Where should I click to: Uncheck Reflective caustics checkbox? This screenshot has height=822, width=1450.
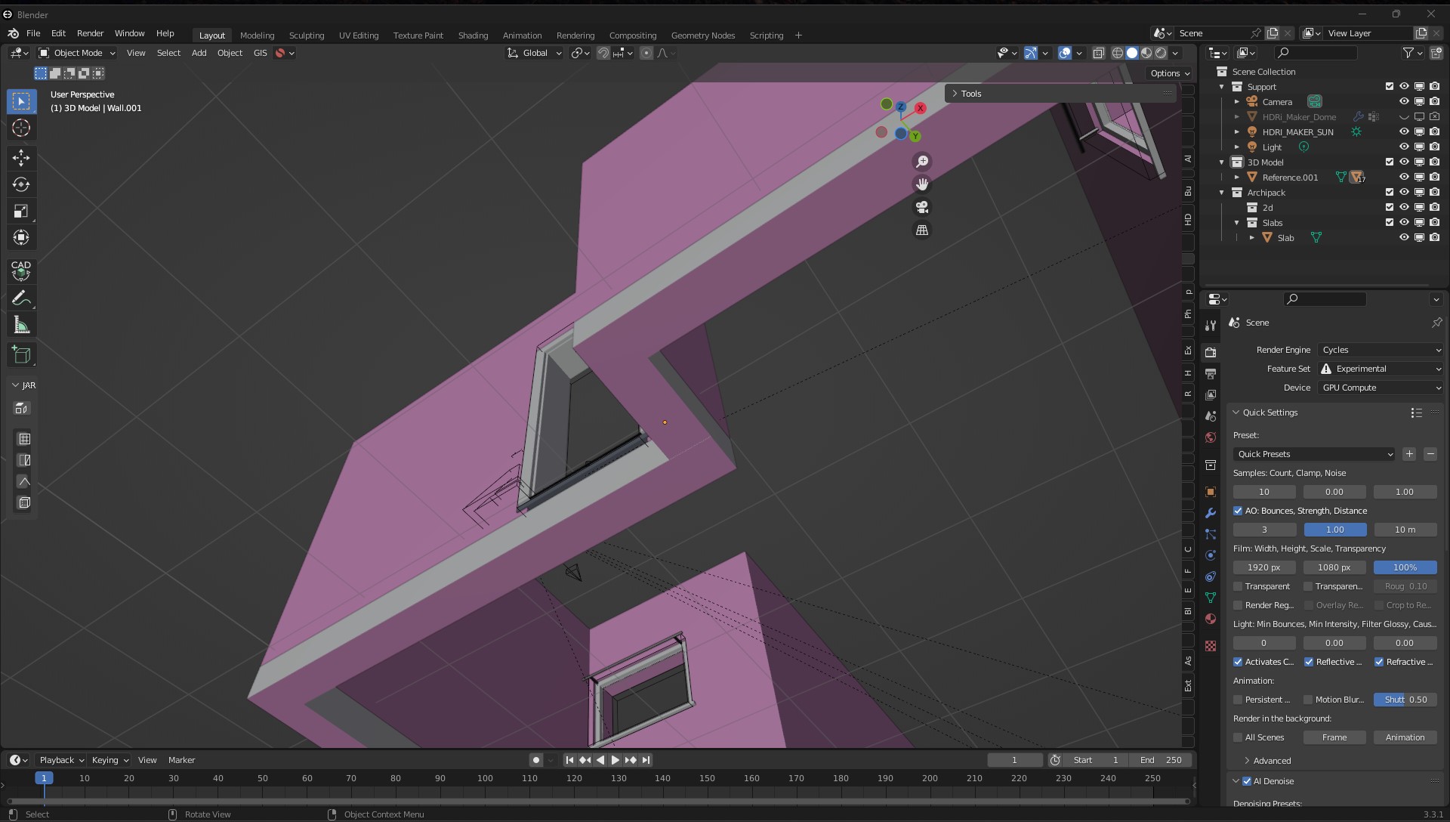point(1309,662)
